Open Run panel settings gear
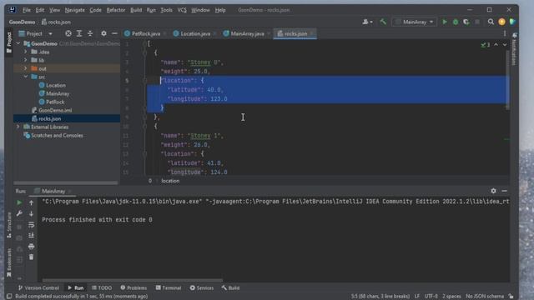534x300 pixels. [x=493, y=191]
